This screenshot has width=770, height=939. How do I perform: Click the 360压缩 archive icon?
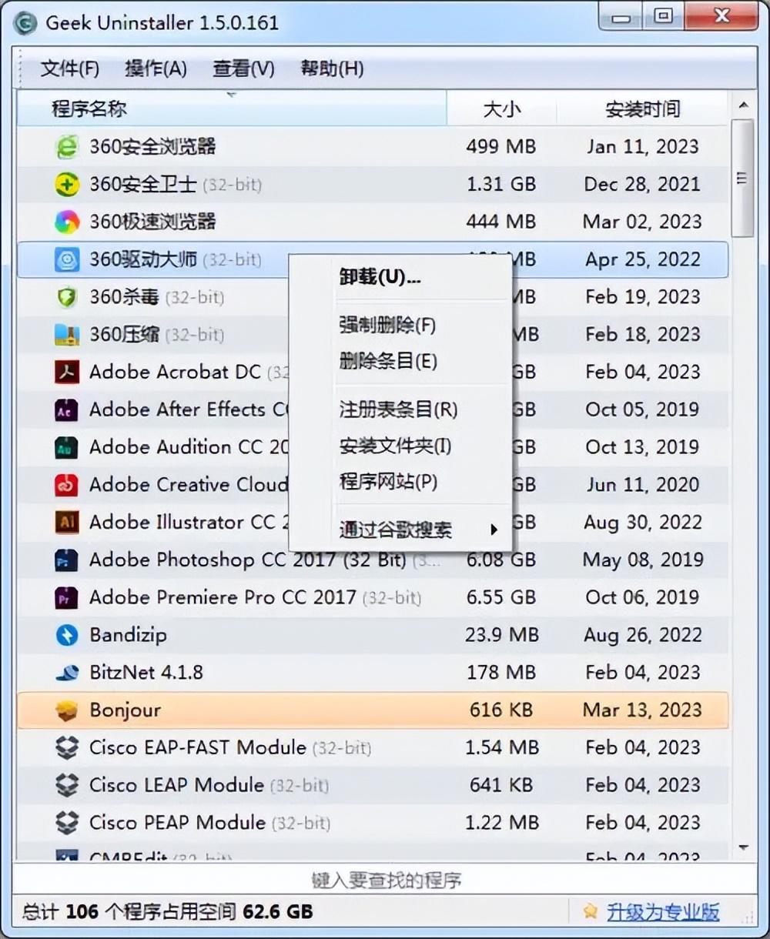67,334
